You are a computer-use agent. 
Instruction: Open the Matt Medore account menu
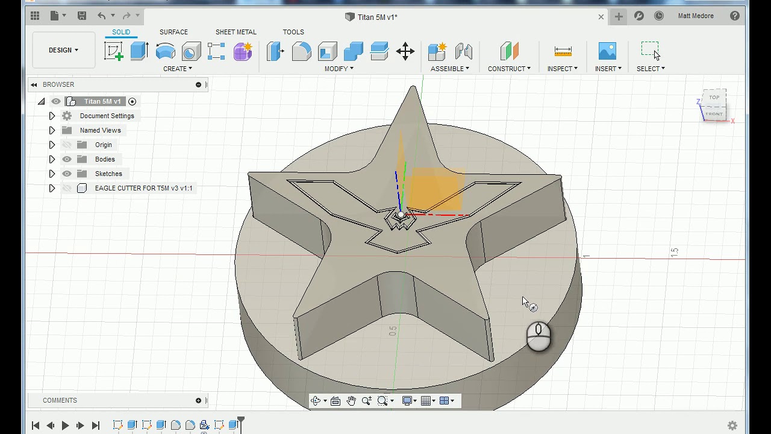coord(696,16)
